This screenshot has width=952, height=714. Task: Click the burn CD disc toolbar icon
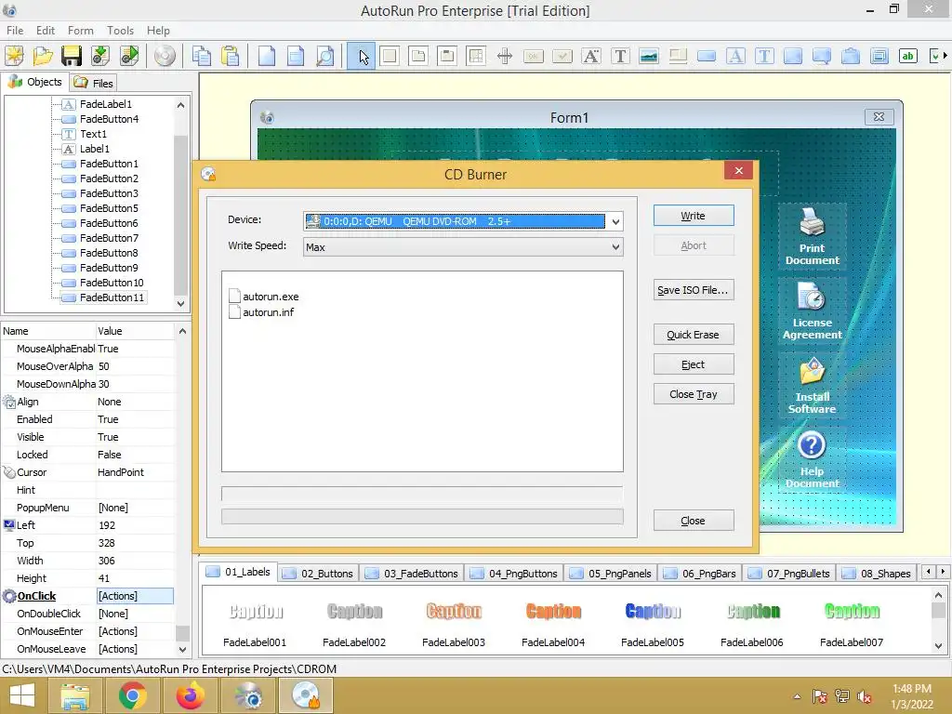(x=165, y=56)
